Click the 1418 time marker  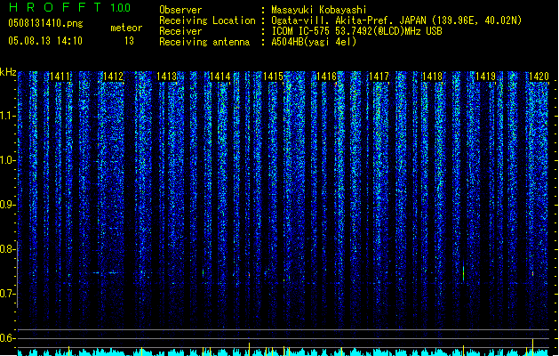click(x=432, y=77)
